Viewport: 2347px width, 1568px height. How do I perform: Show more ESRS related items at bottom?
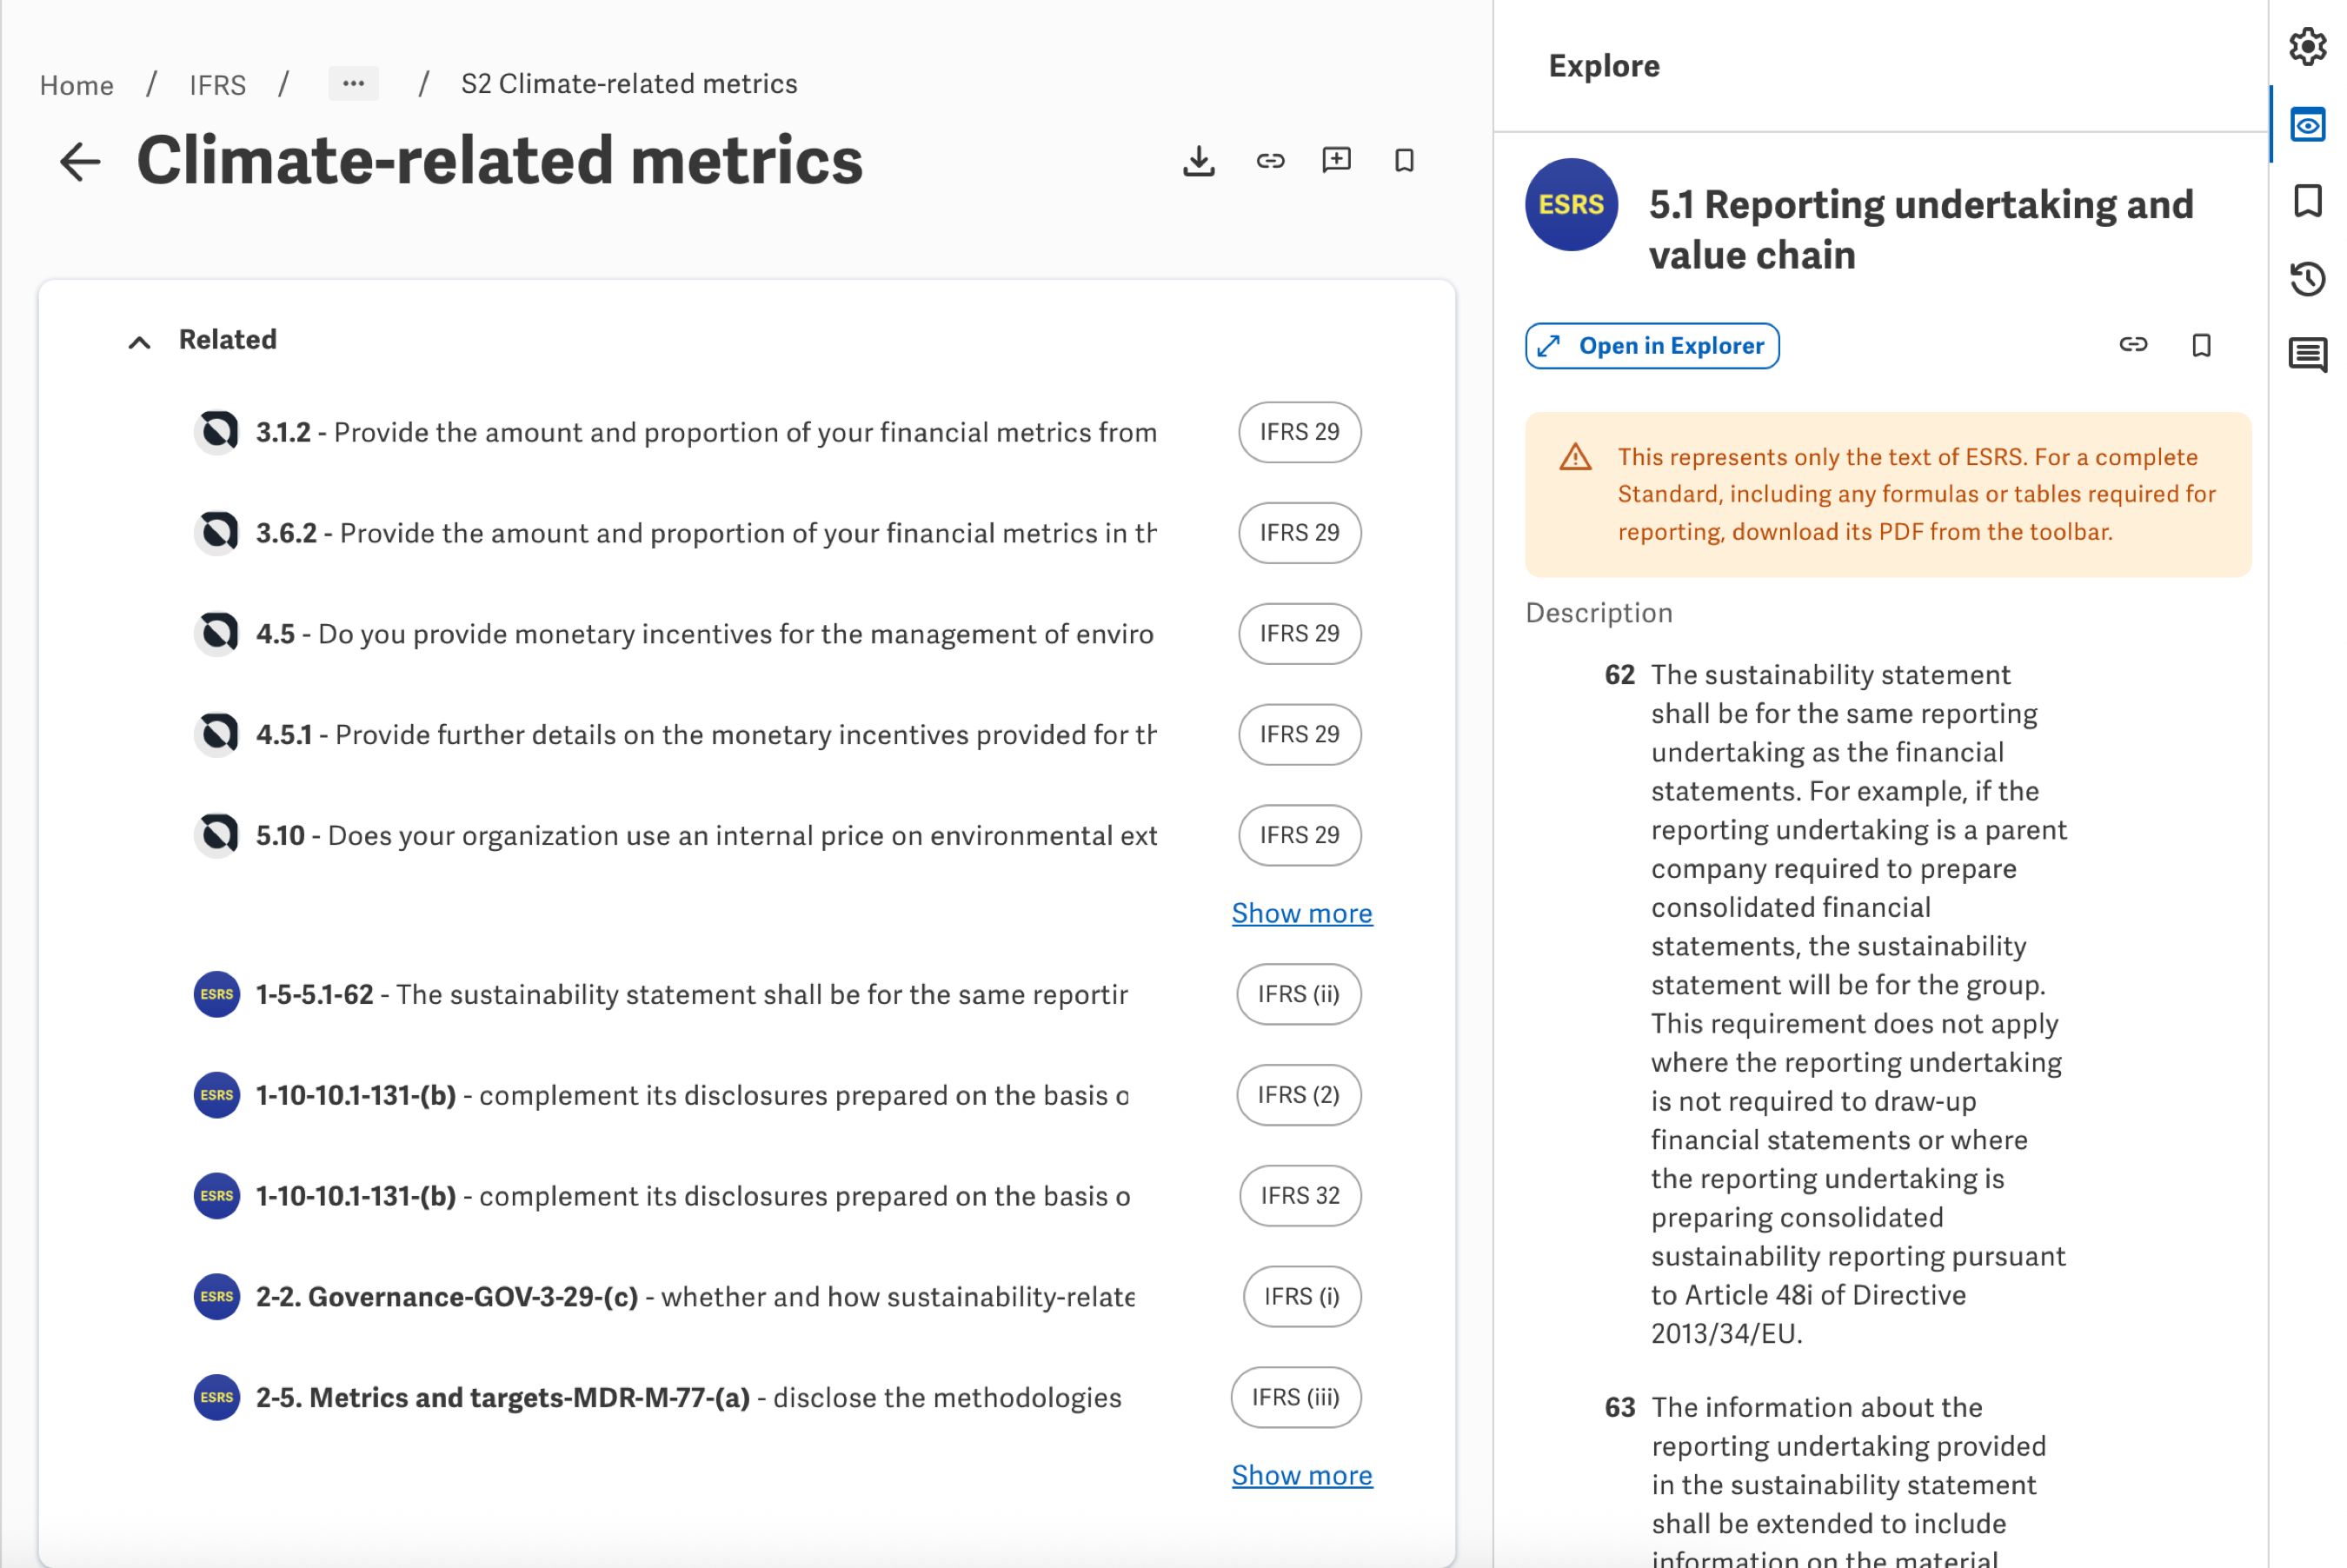1302,1475
